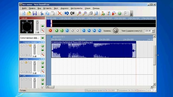Toggle round green button on Спереди справа track
The image size is (173, 97).
(x=43, y=46)
